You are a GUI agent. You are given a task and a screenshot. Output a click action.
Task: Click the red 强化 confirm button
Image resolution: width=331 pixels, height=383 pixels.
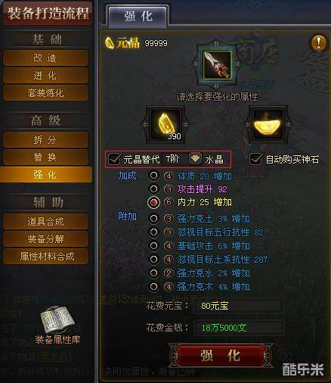point(221,356)
